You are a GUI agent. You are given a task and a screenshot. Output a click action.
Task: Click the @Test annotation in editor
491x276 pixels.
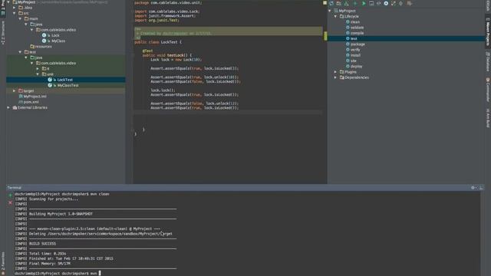point(148,51)
